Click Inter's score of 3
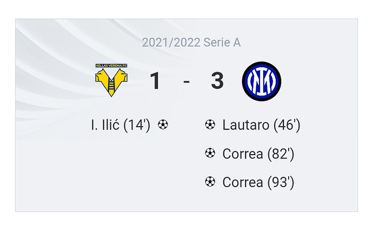 pyautogui.click(x=217, y=81)
